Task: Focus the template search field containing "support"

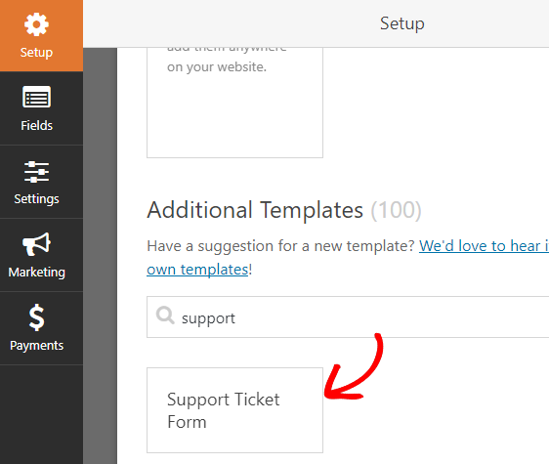Action: point(348,316)
